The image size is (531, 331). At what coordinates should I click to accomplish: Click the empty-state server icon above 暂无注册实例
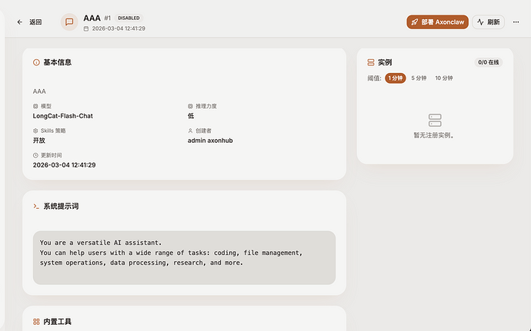[x=435, y=120]
